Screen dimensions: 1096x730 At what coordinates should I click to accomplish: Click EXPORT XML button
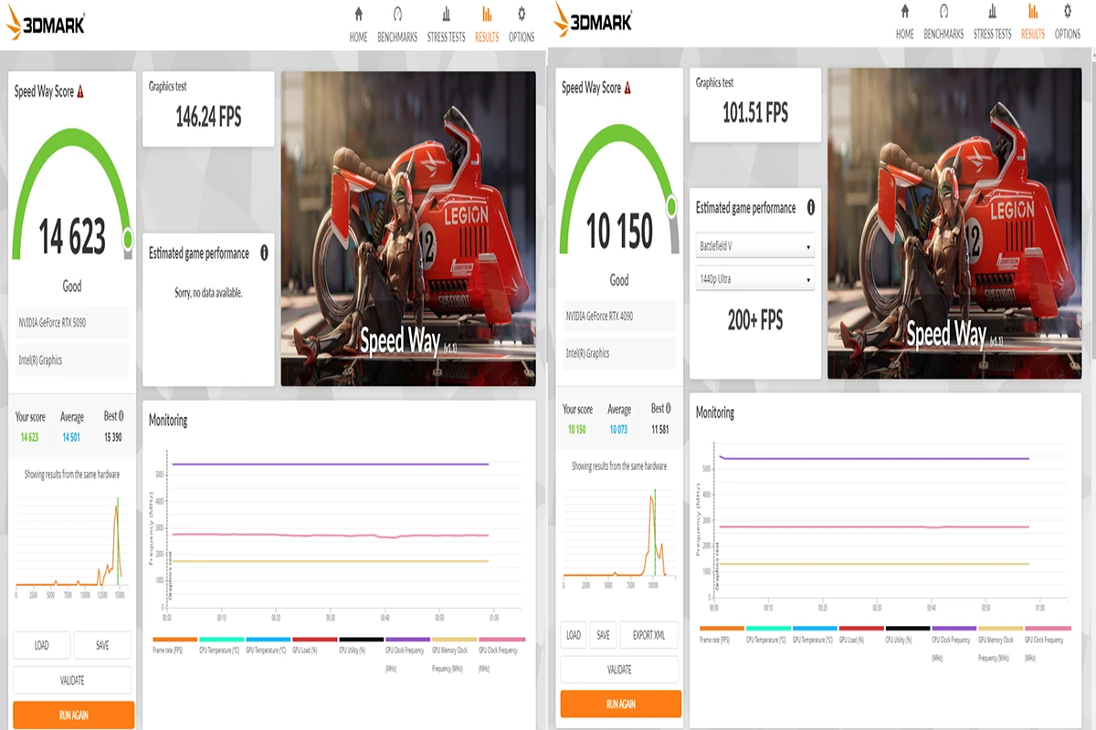coord(648,635)
